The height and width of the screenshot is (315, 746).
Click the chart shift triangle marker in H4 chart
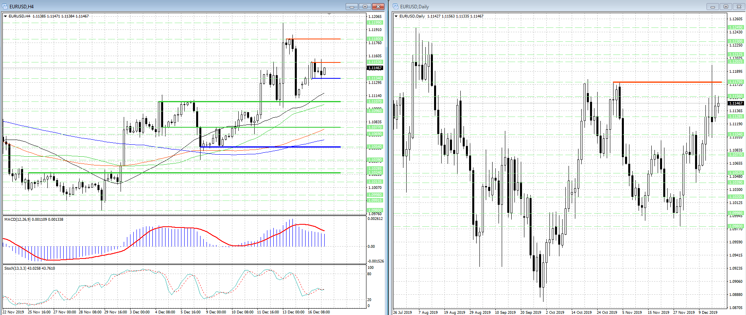pos(329,14)
